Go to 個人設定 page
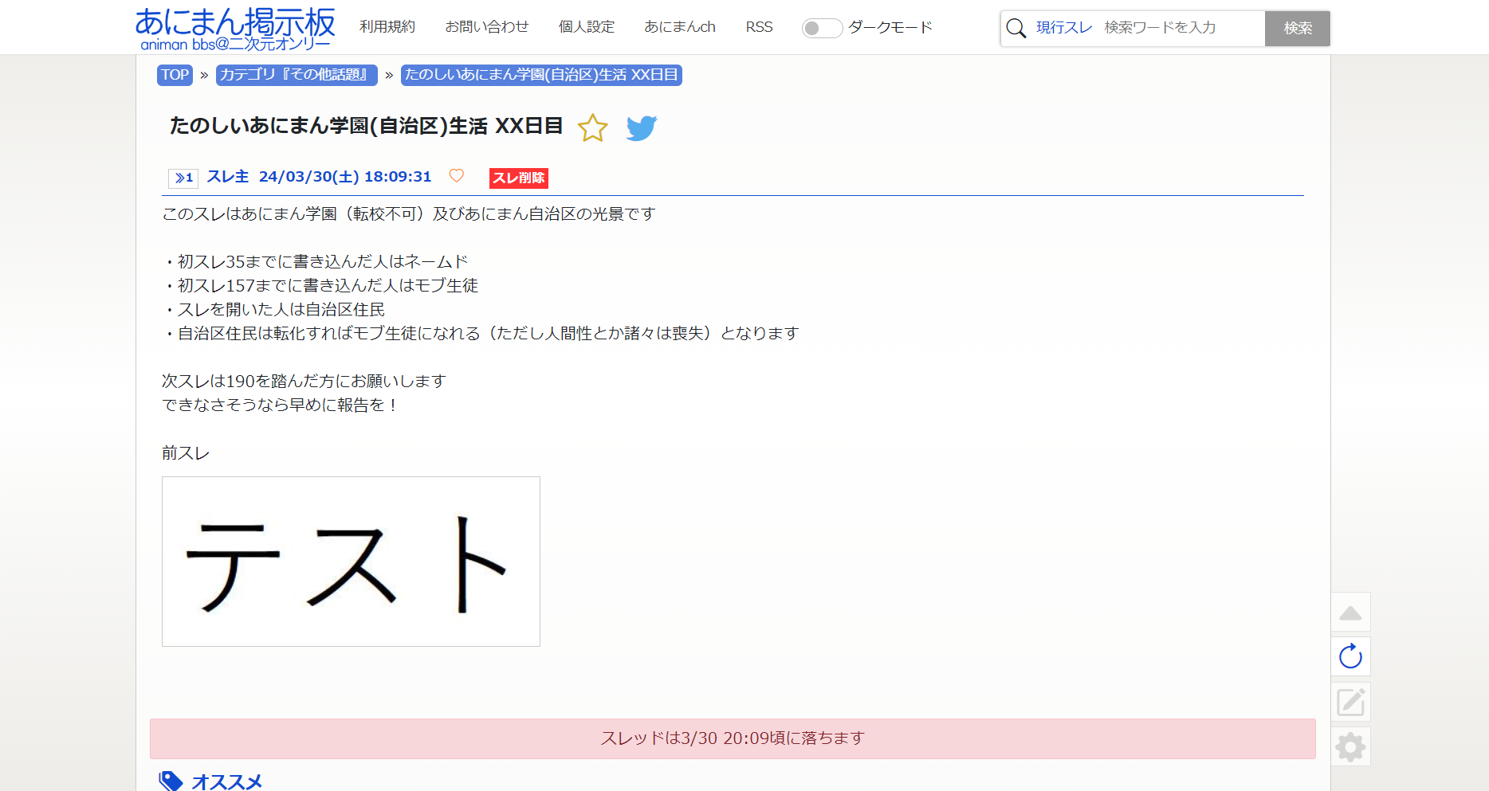The image size is (1489, 791). 586,27
